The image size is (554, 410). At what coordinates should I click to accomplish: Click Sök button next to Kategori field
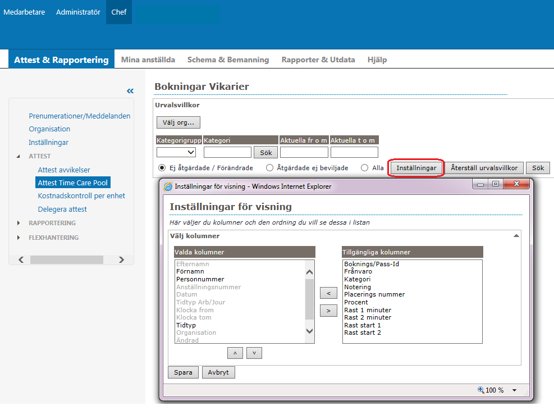(265, 152)
